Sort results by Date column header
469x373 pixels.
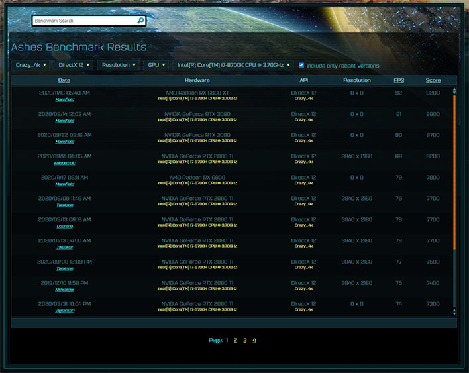[65, 80]
